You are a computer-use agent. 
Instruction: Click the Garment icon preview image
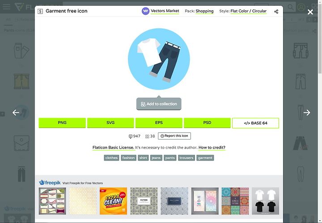coord(159,59)
